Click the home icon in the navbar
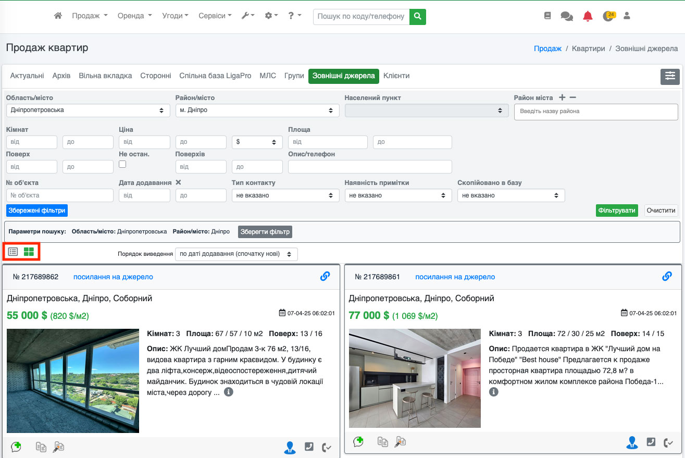Screen dimensions: 685x458 [58, 16]
